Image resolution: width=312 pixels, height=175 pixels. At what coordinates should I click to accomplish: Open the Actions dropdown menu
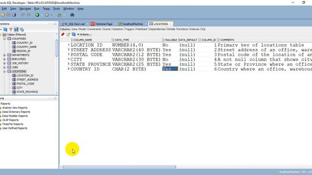tap(84, 35)
